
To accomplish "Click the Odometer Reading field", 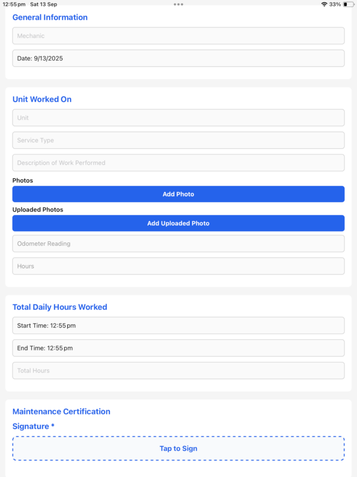I will tap(178, 244).
